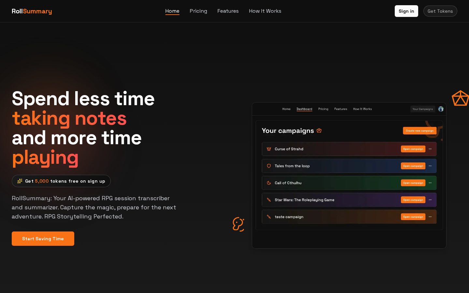The height and width of the screenshot is (293, 469).
Task: Open campaign Curse of Strahd
Action: 413,149
